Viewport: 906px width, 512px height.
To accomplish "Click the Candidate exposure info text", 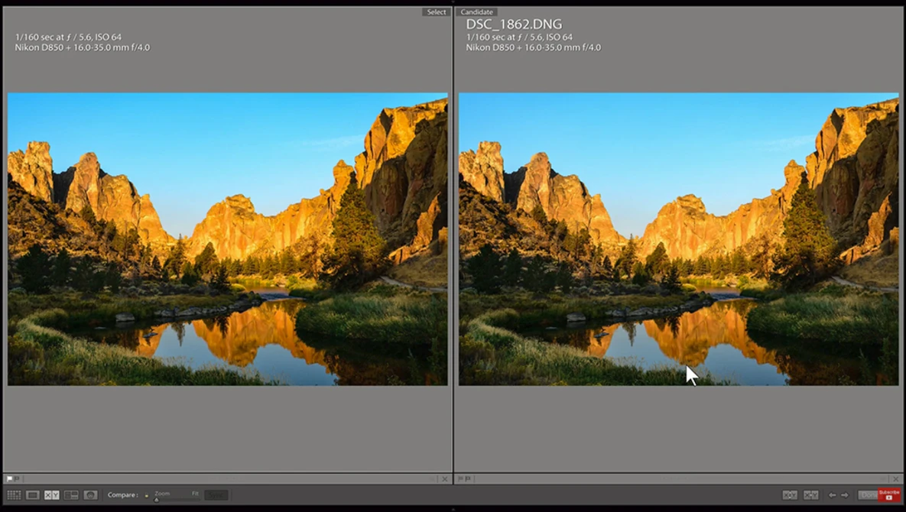I will (x=519, y=37).
